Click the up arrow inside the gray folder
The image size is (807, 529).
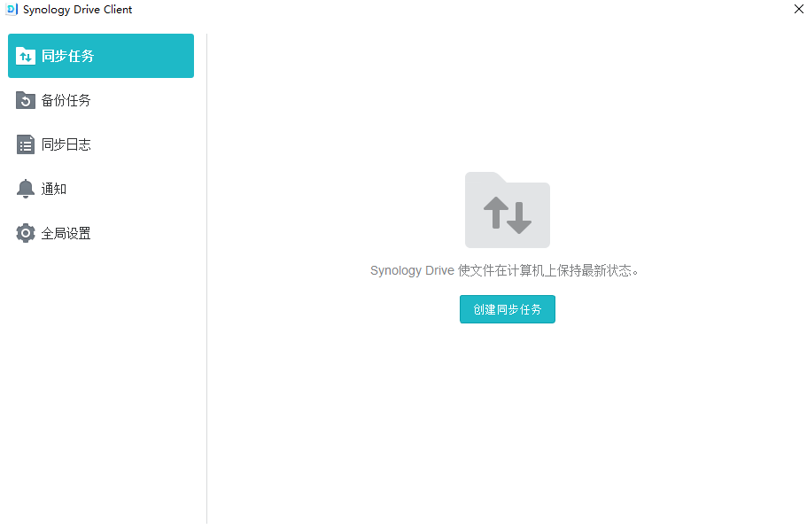495,213
